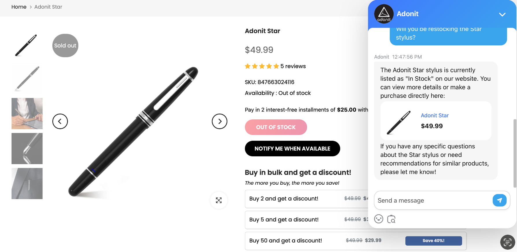Select the first black stylus thumbnail
The width and height of the screenshot is (517, 252).
click(x=27, y=45)
